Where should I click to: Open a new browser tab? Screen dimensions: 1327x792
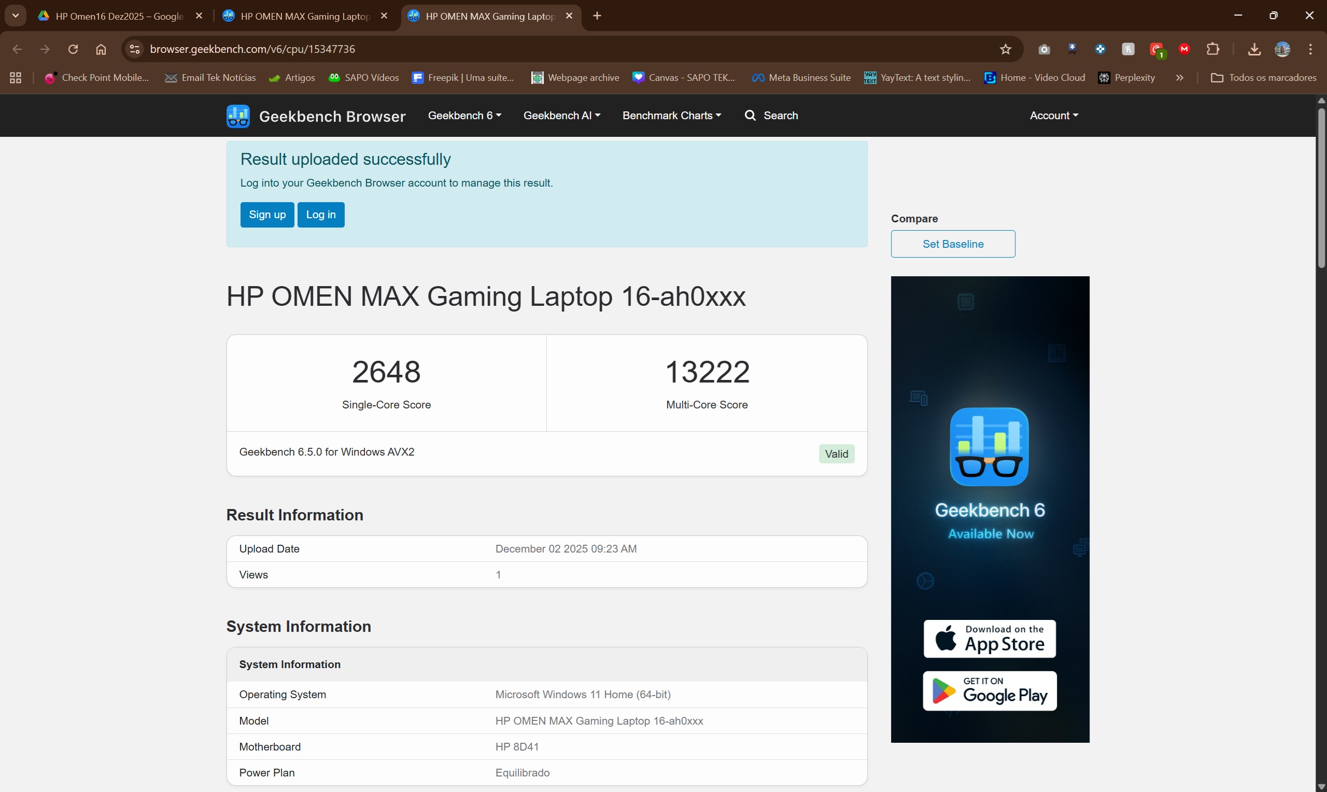click(597, 16)
